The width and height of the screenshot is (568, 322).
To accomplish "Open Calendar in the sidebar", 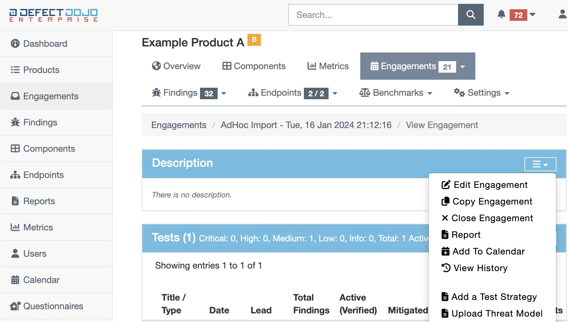I will pos(41,280).
